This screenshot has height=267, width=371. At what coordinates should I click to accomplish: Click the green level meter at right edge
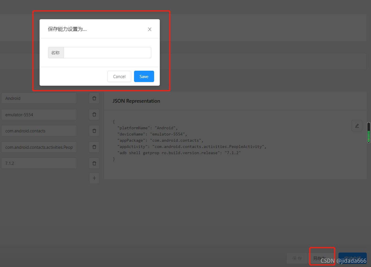pyautogui.click(x=369, y=132)
